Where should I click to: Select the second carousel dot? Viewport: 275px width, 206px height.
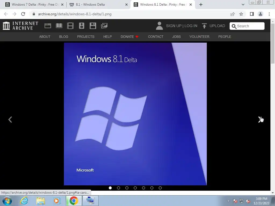(118, 188)
